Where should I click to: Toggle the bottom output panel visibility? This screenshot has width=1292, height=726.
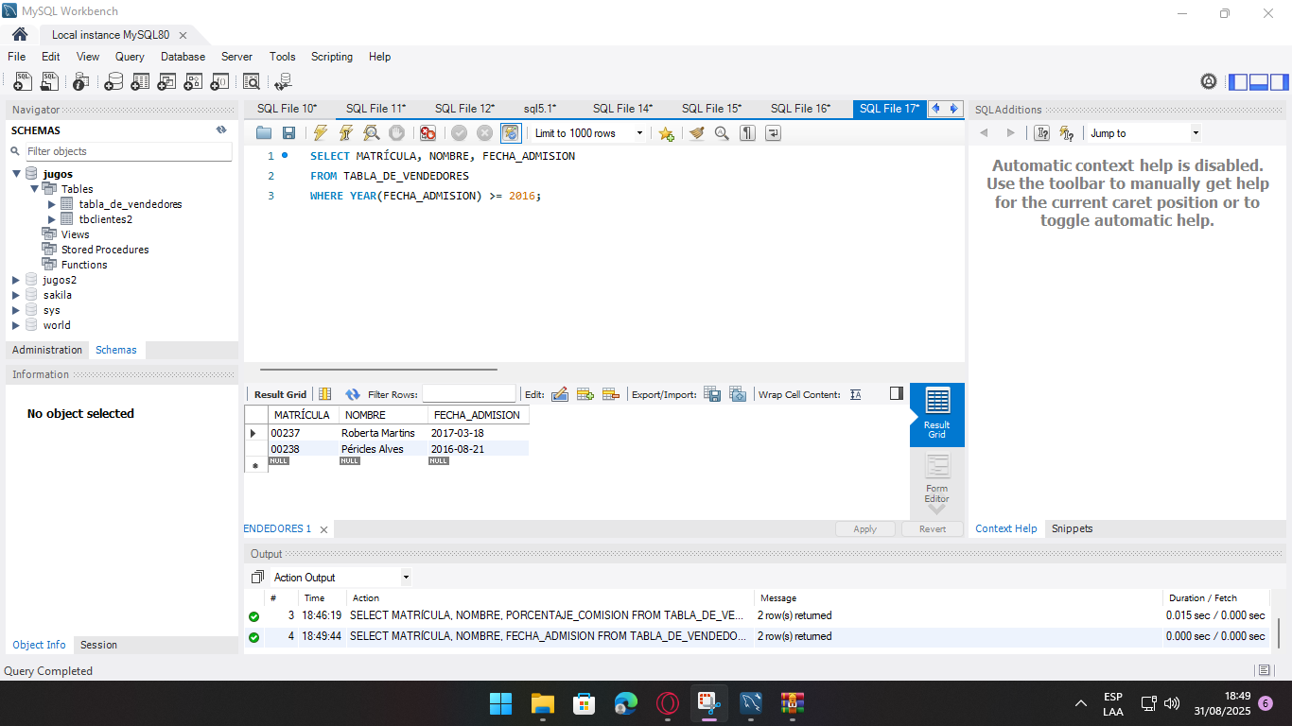point(1259,82)
